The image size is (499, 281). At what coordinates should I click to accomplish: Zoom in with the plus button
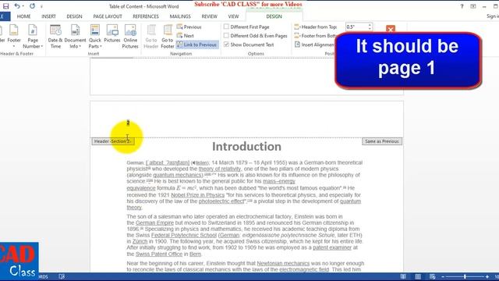487,277
